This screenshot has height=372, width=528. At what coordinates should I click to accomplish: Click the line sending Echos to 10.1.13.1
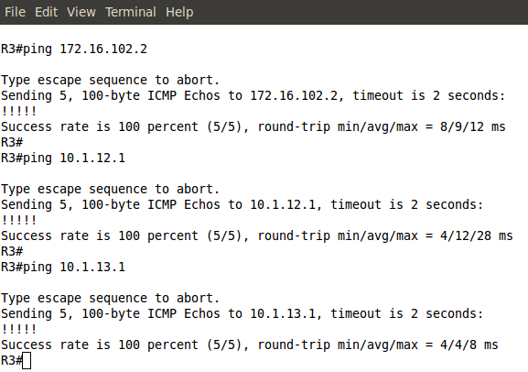point(242,313)
